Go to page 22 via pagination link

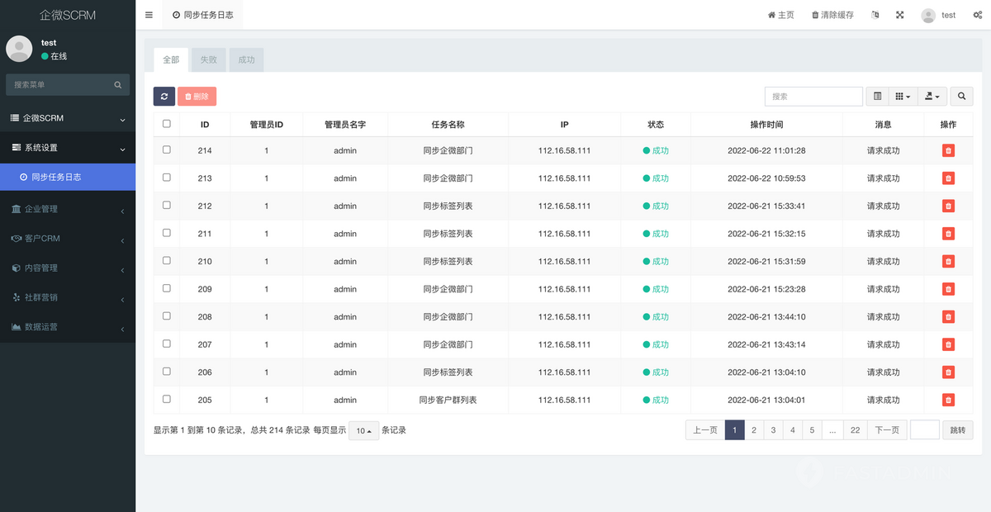coord(855,429)
